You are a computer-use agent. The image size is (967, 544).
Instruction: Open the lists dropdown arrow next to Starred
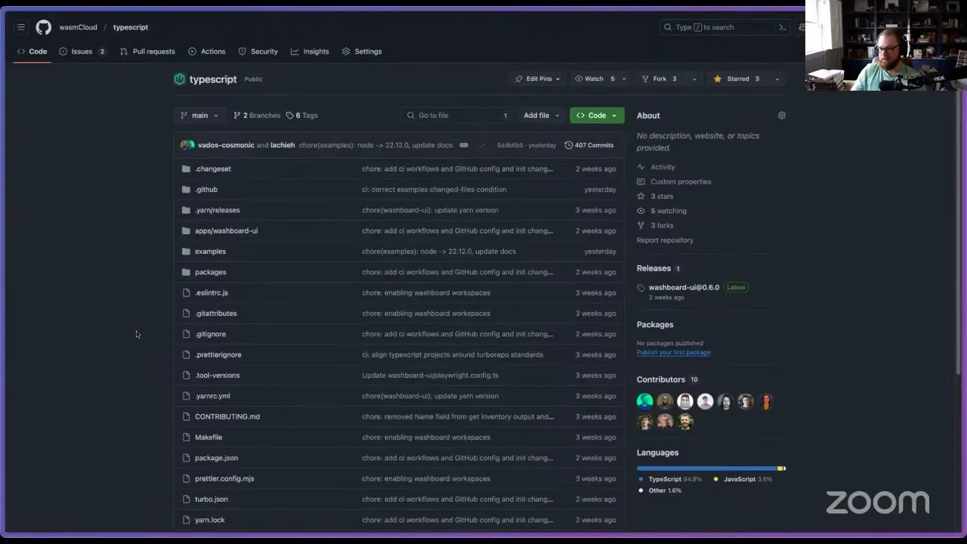point(777,79)
